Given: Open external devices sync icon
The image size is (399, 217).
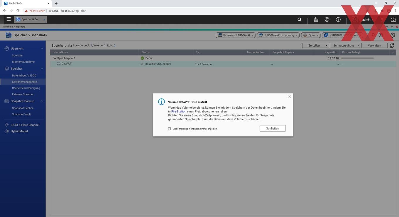Looking at the screenshot, I should click(327, 19).
